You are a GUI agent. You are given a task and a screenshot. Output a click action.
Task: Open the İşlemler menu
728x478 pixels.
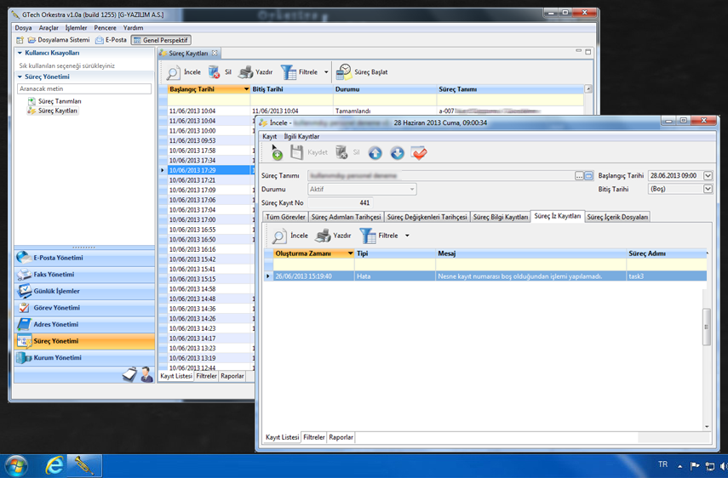[76, 28]
